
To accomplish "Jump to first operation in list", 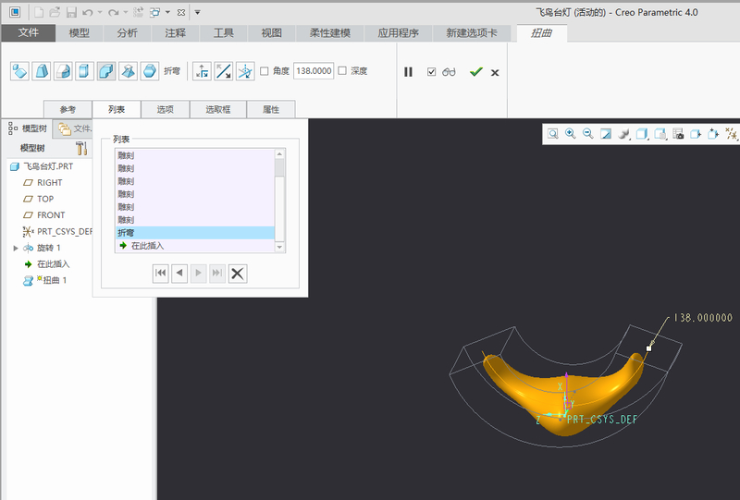I will 160,274.
